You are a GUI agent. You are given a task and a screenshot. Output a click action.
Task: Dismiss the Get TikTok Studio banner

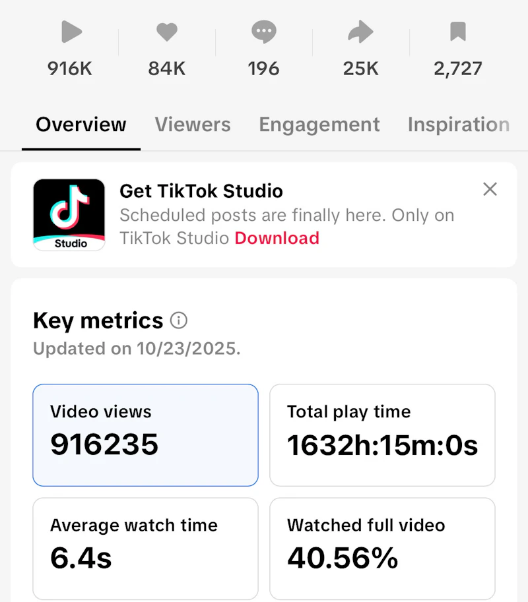pos(490,189)
